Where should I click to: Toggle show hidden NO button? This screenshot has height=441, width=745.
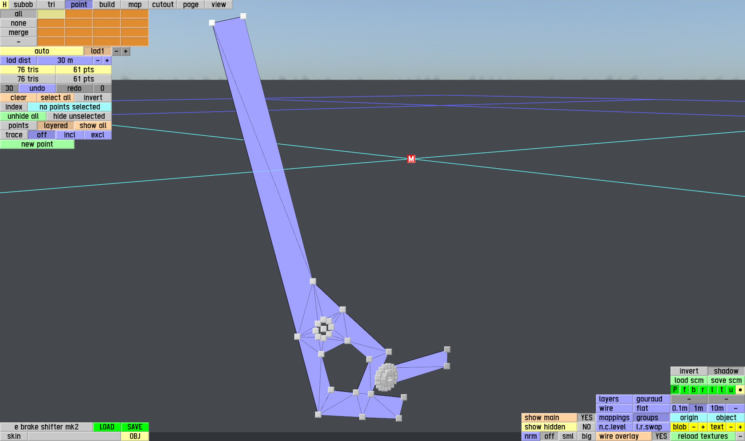pyautogui.click(x=586, y=427)
